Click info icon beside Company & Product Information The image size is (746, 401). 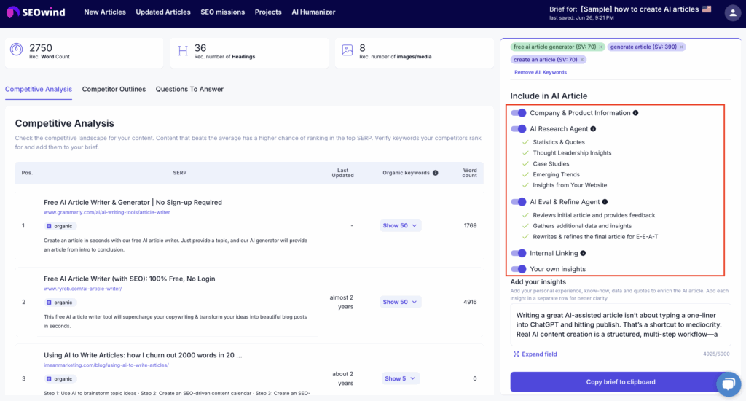[x=636, y=113]
